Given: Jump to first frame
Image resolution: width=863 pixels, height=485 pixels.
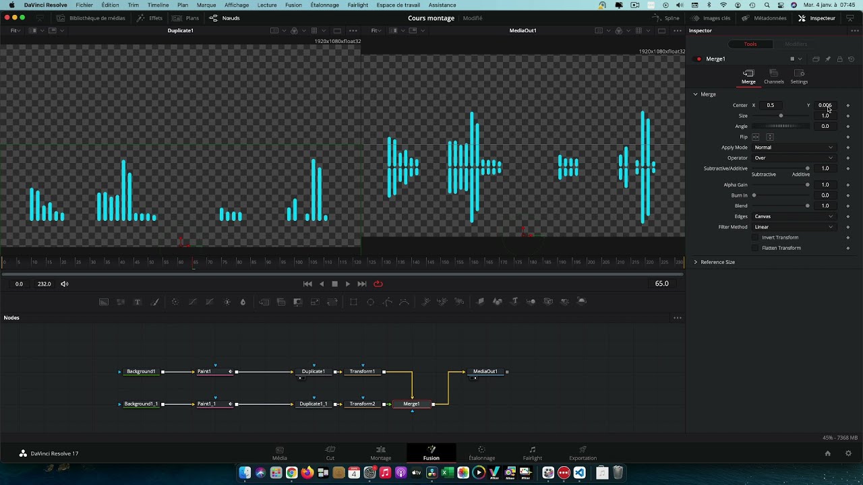Looking at the screenshot, I should click(307, 284).
